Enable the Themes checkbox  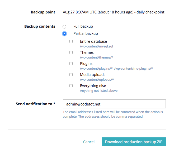coord(71,52)
